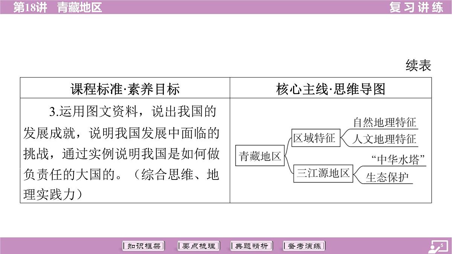452x254 pixels.
Task: Select the 自然地理特征 branch label
Action: [385, 123]
